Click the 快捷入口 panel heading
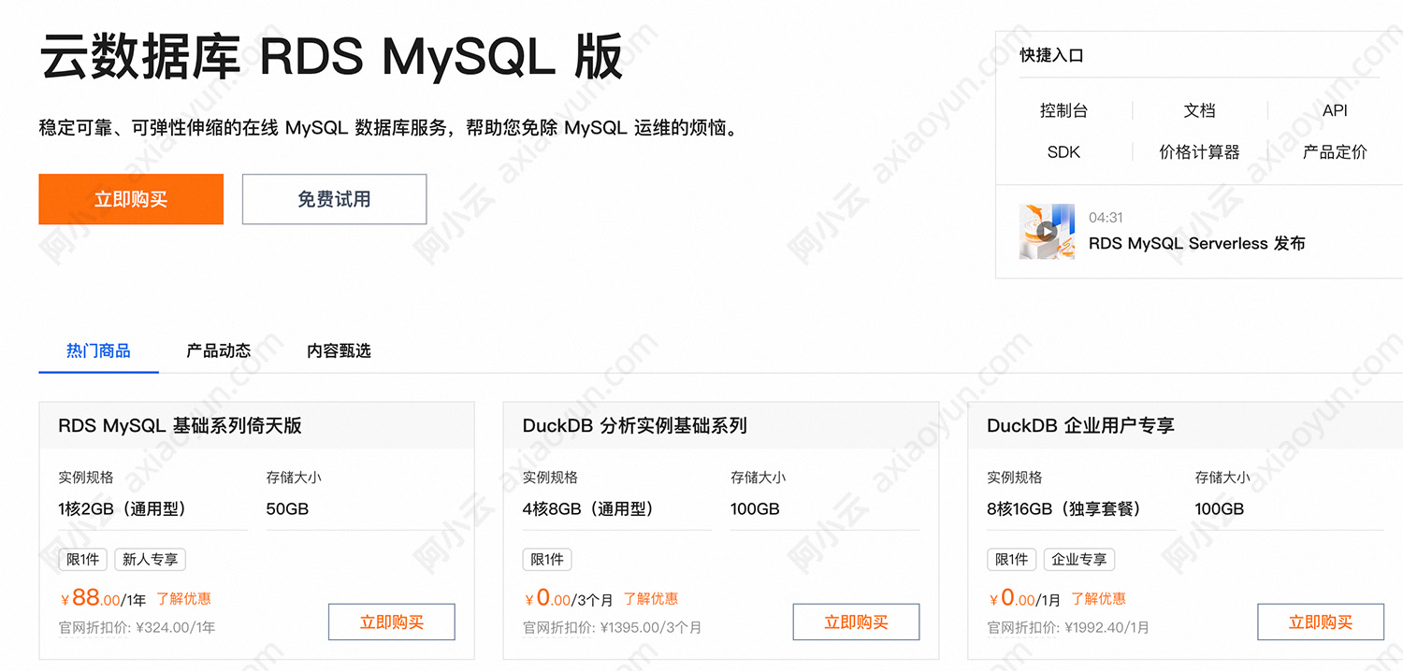Screen dimensions: 1403x671 click(x=1051, y=55)
